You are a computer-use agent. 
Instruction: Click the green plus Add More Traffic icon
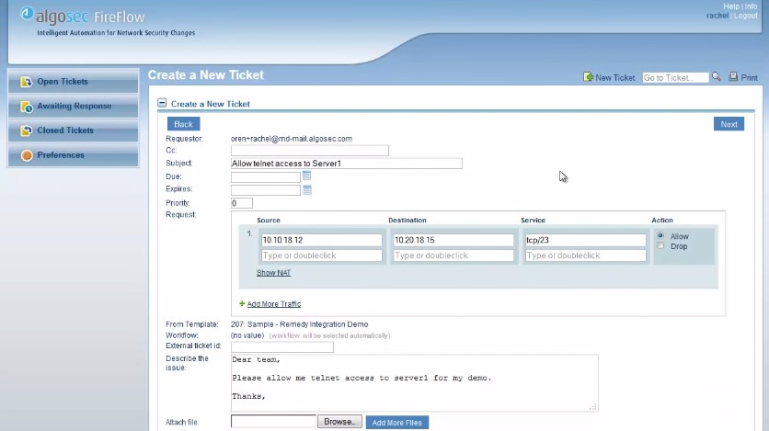(x=242, y=303)
